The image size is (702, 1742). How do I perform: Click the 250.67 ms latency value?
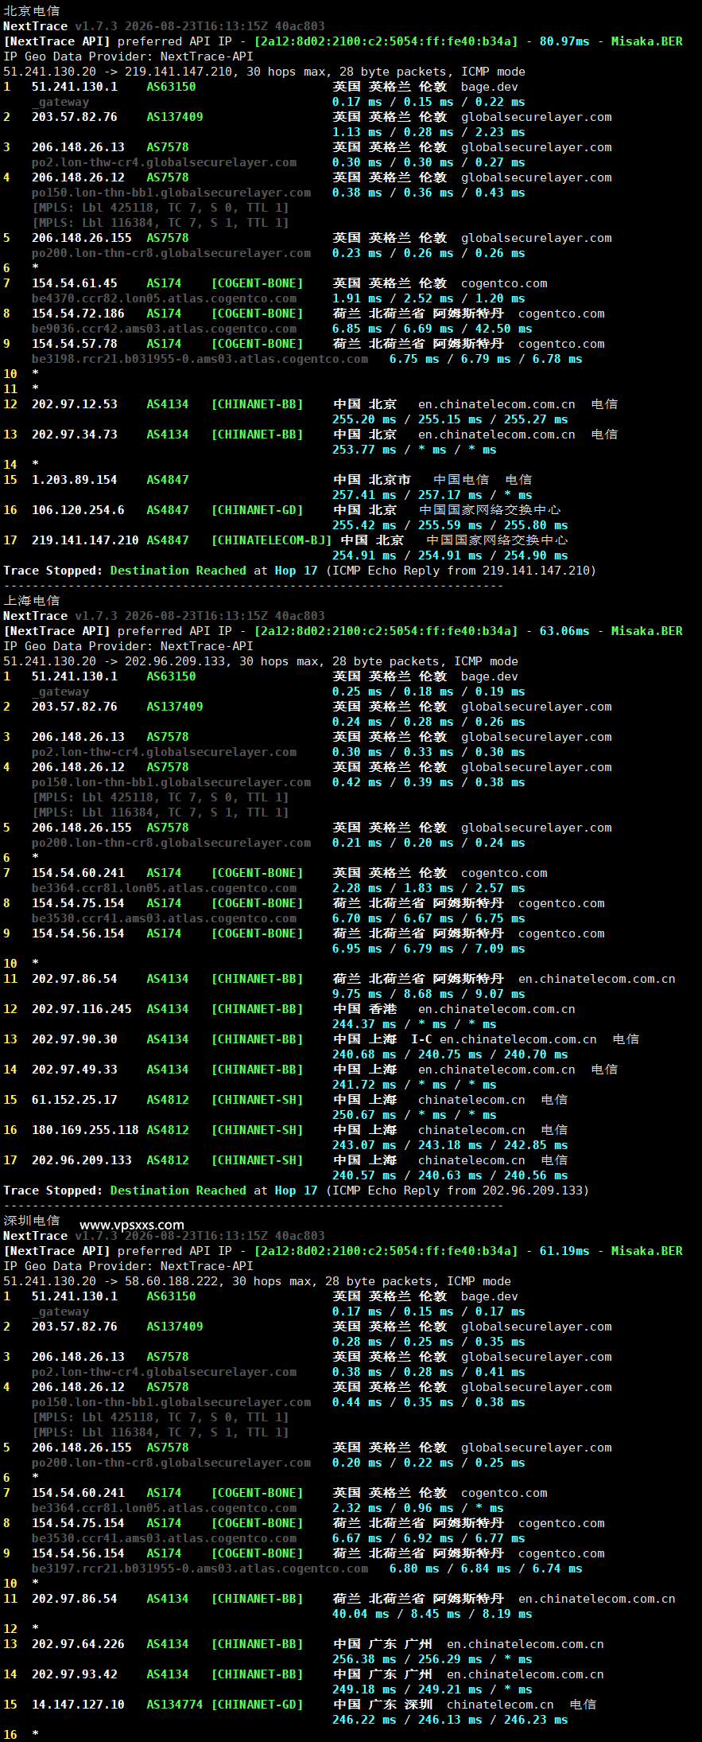364,1115
